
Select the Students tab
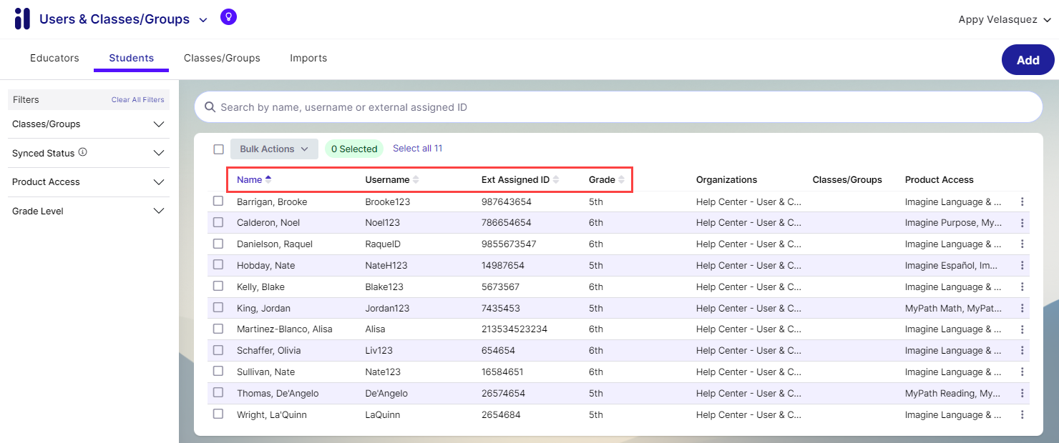132,58
